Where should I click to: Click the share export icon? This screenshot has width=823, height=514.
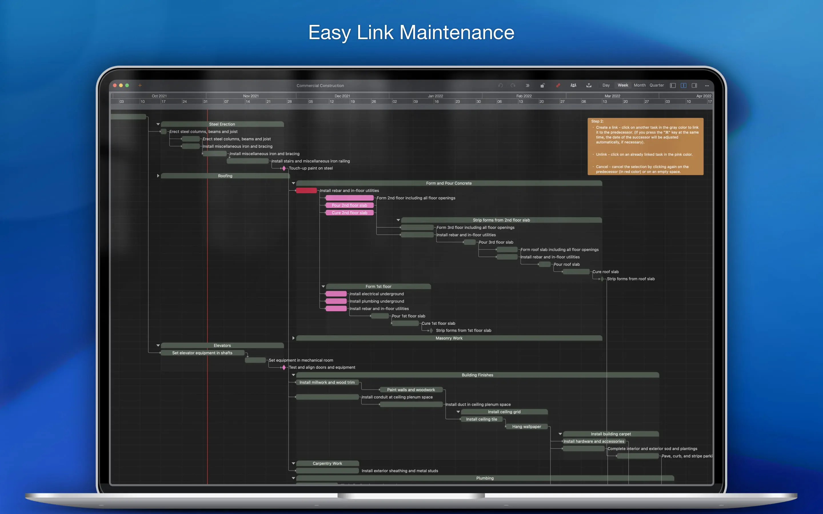(x=589, y=85)
